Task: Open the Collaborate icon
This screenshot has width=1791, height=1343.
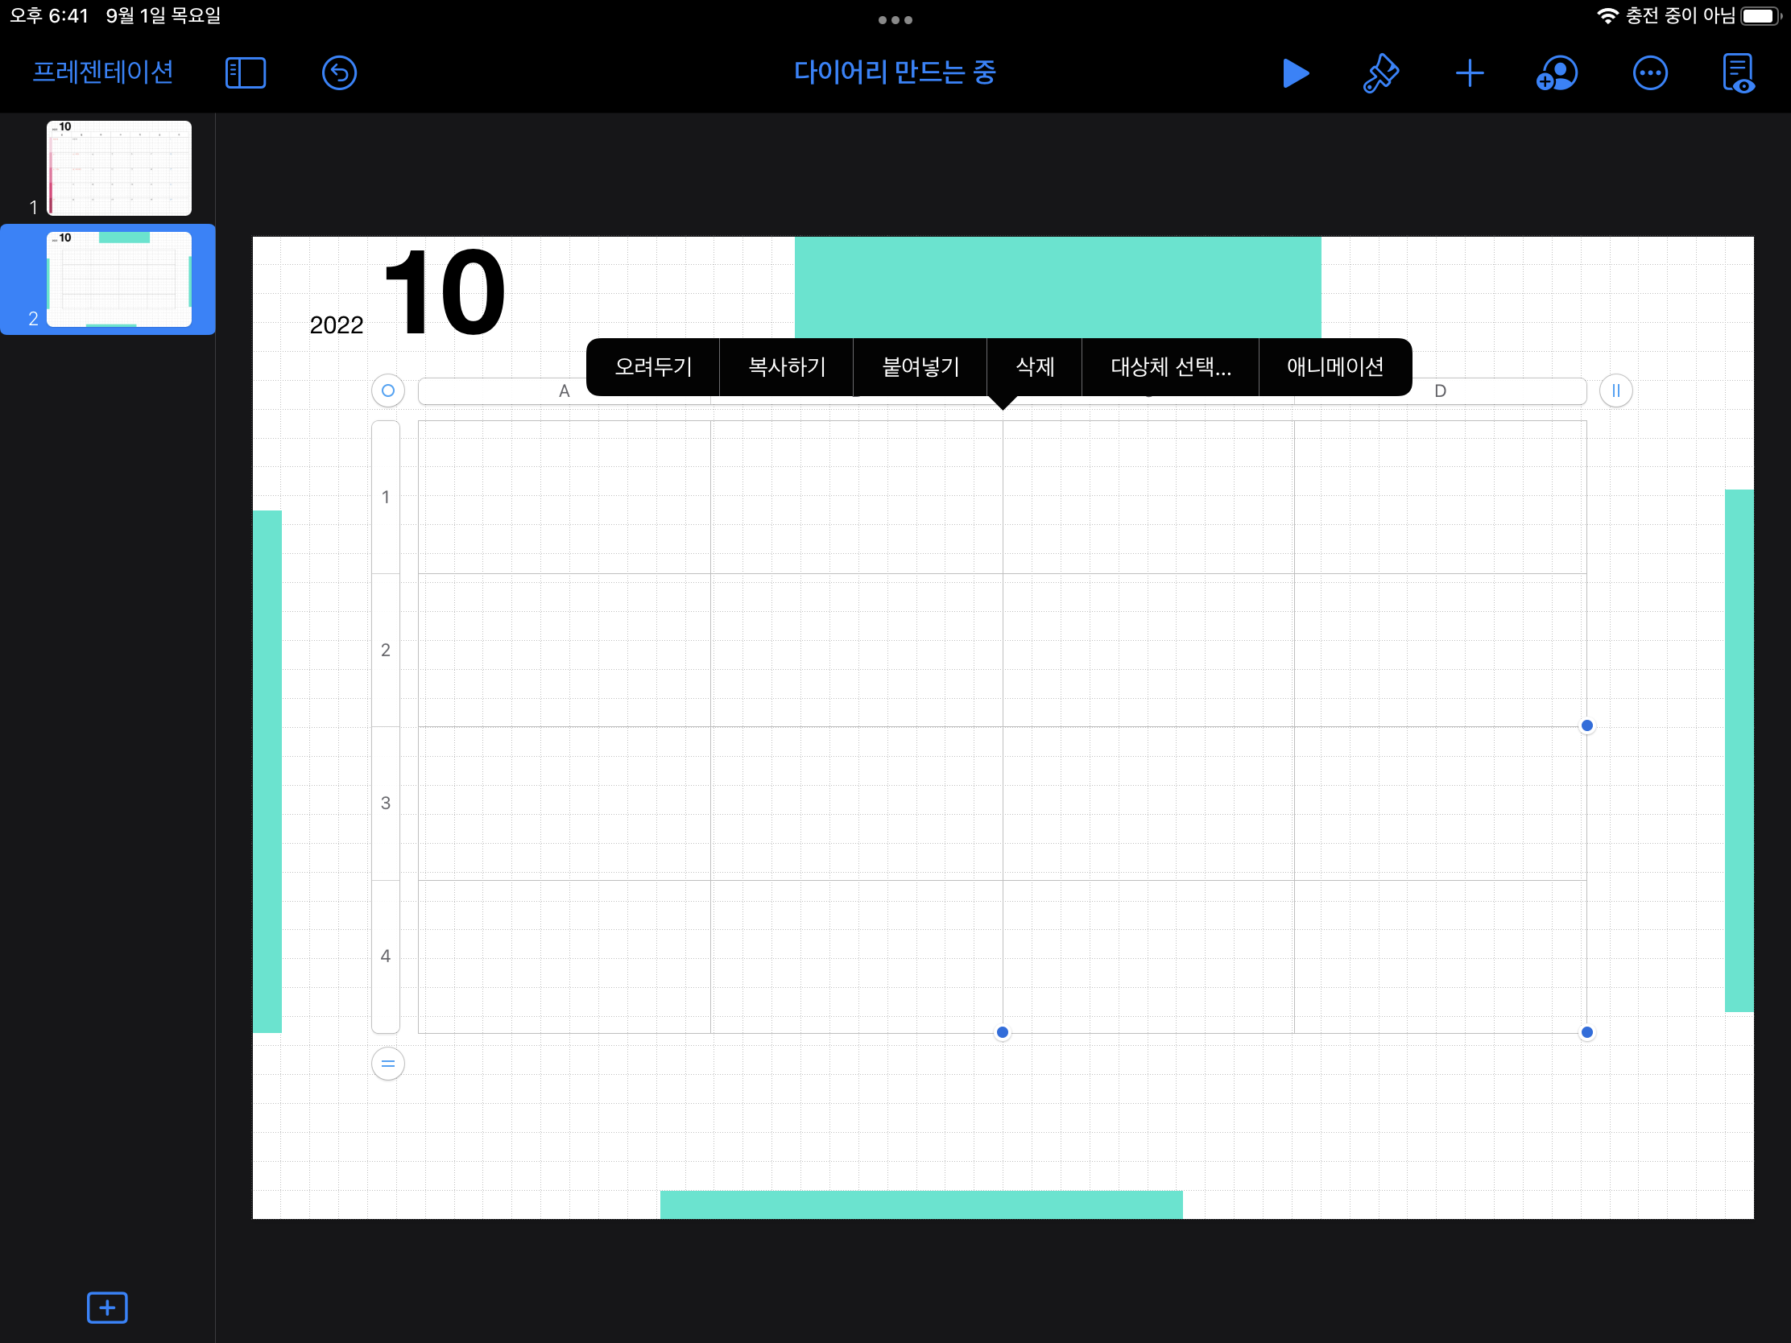Action: pyautogui.click(x=1556, y=72)
